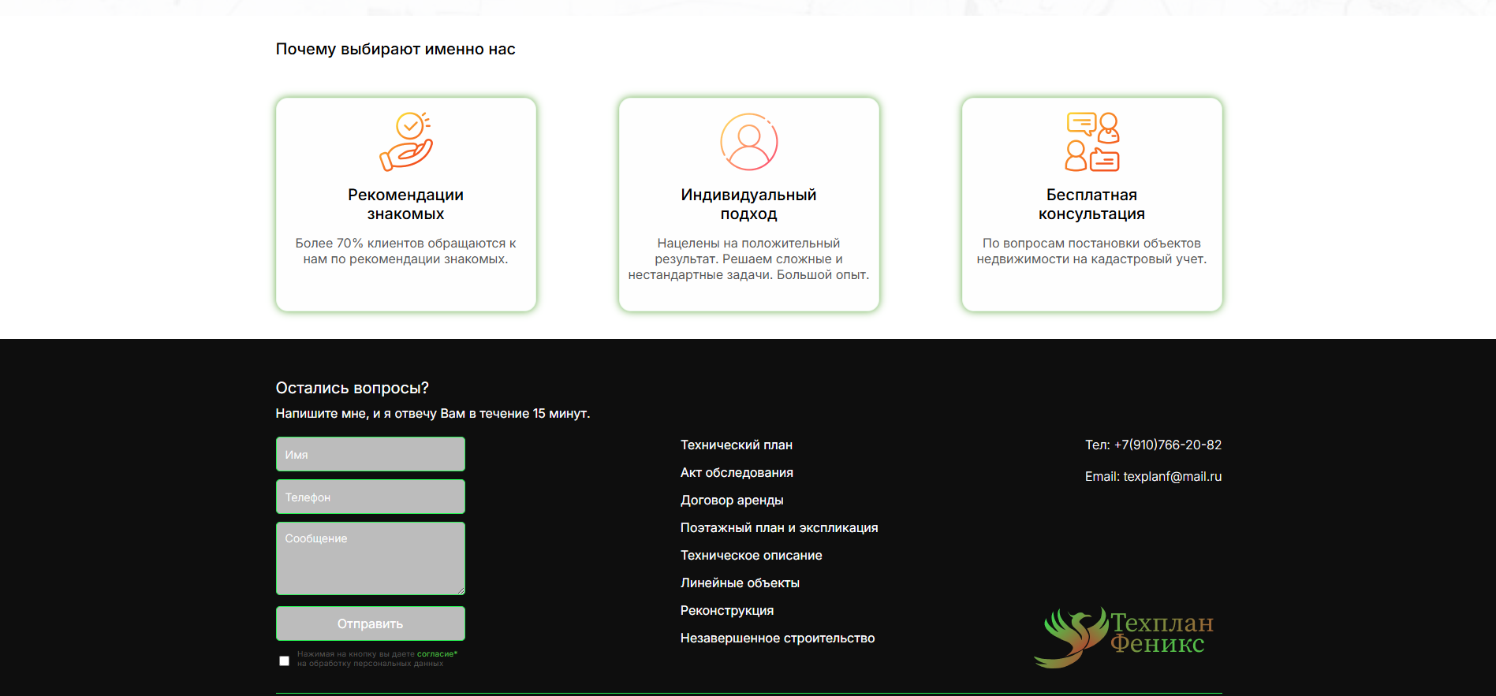Open the Технический план footer link

pos(737,445)
